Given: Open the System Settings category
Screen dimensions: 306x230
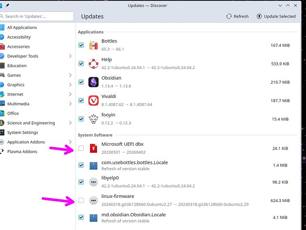Looking at the screenshot, I should click(37, 132).
